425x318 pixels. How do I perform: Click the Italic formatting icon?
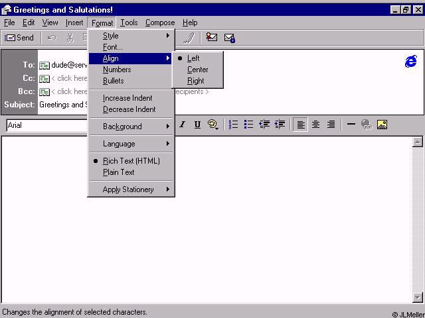tap(182, 125)
